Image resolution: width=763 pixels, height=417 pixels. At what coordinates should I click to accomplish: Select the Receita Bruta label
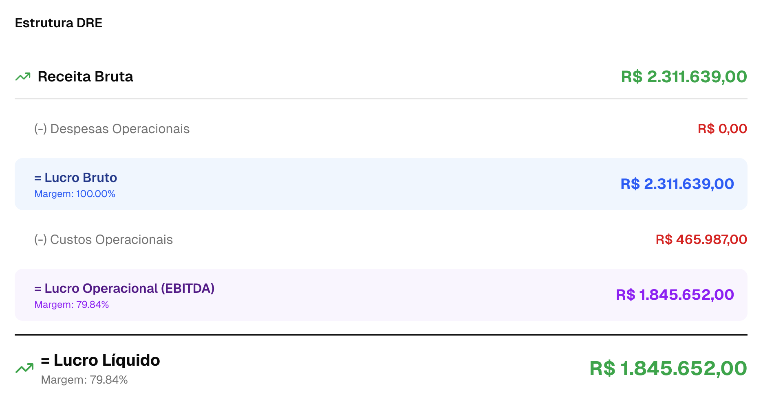(x=85, y=77)
